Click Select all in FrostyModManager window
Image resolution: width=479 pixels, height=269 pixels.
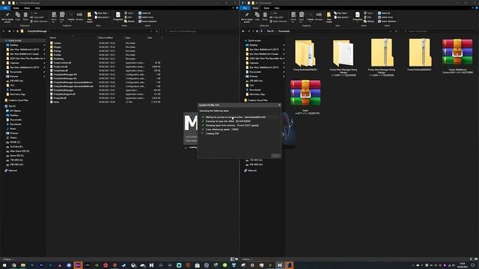[x=144, y=13]
